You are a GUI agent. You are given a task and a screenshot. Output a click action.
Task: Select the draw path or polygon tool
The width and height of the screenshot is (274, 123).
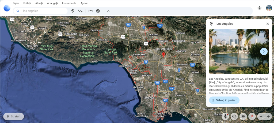pos(80,11)
